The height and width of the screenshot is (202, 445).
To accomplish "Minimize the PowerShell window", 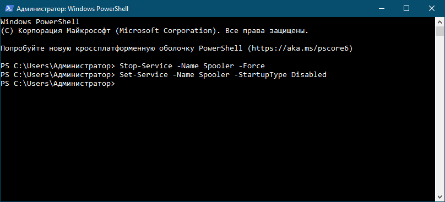I will point(382,8).
